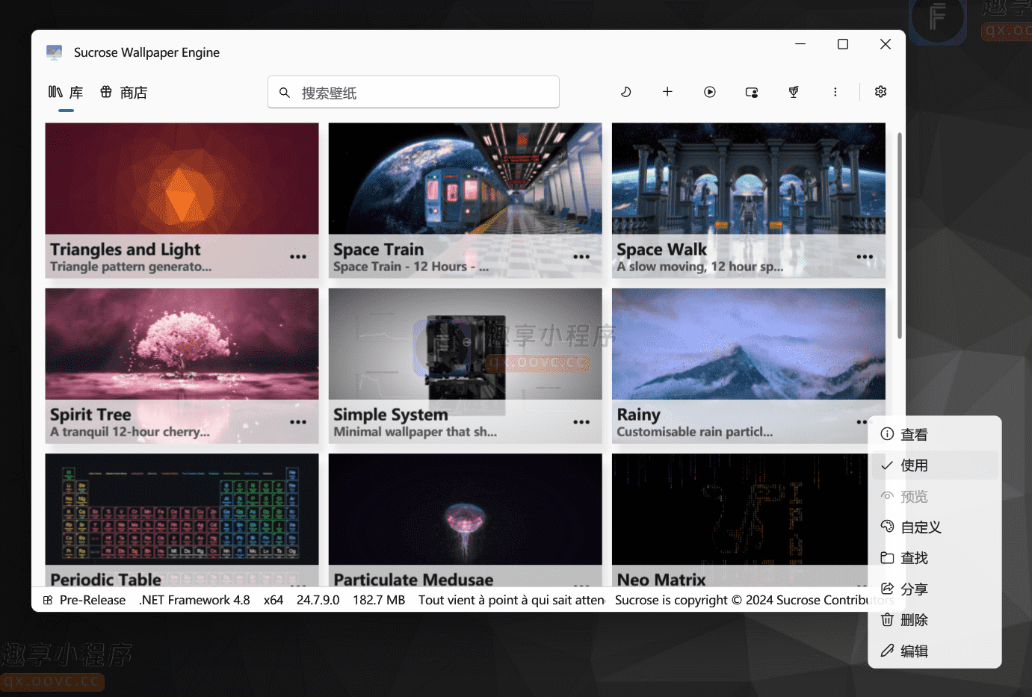Click the trophy/sprout toolbar icon

[794, 92]
